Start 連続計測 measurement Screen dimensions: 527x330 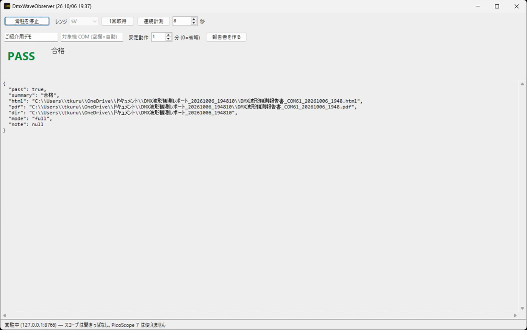[x=154, y=21]
